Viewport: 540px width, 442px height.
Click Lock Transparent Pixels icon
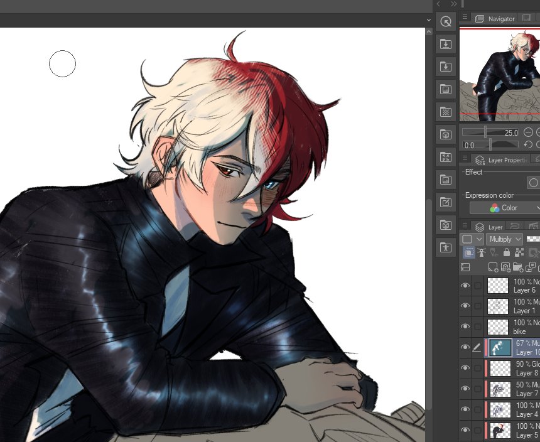(519, 252)
